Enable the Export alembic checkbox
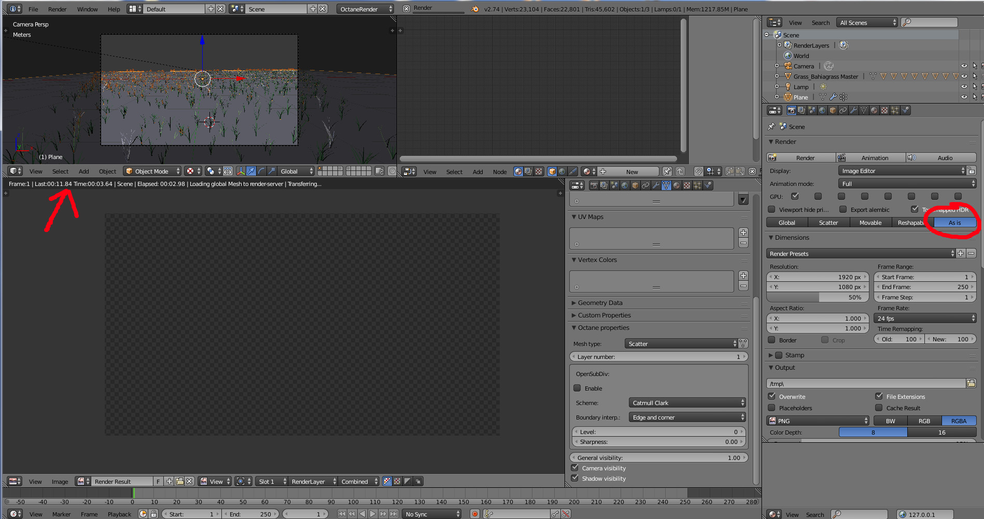984x519 pixels. point(843,209)
